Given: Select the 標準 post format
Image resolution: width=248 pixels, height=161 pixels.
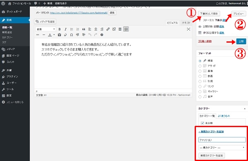Looking at the screenshot, I should tap(200, 61).
